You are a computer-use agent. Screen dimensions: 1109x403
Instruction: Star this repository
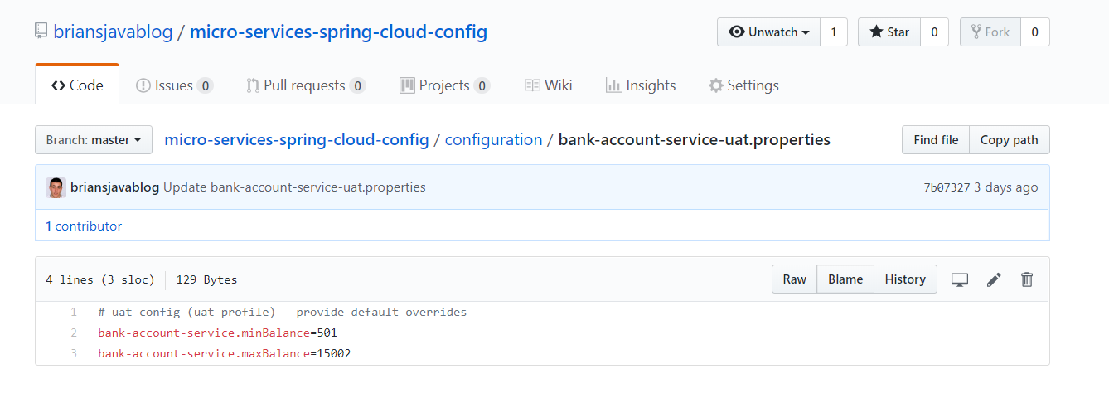[x=889, y=32]
